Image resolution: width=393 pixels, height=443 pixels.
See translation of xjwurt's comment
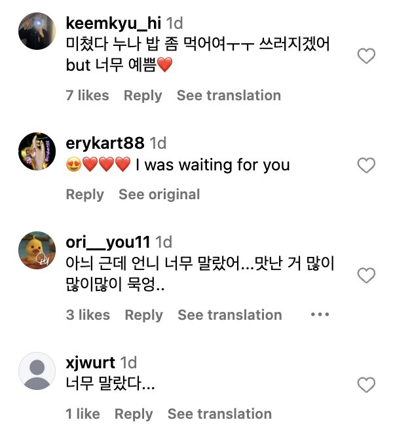[x=219, y=414]
